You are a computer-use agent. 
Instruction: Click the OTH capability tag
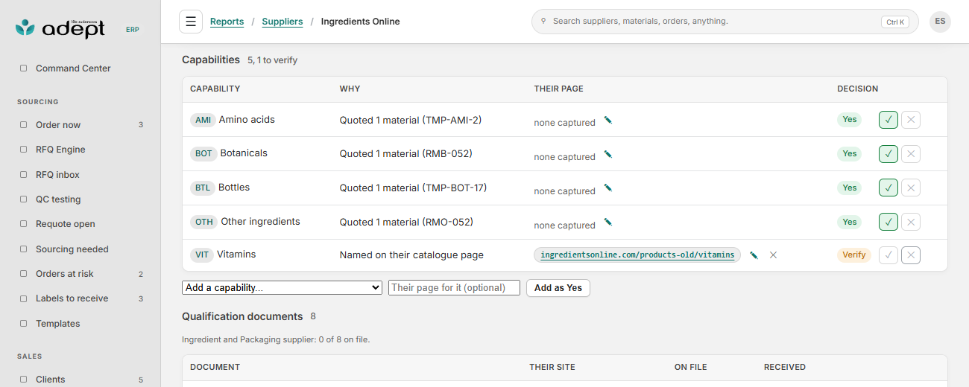click(x=203, y=222)
